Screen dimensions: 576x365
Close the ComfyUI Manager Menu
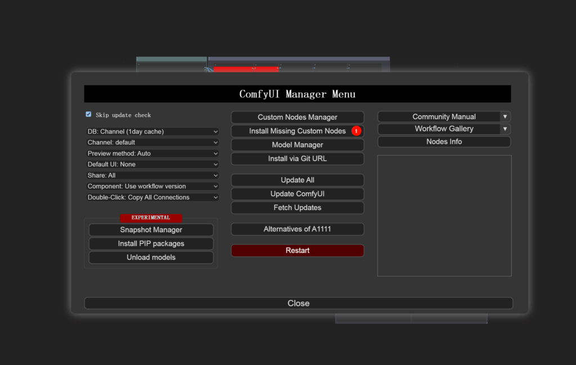[x=298, y=303]
